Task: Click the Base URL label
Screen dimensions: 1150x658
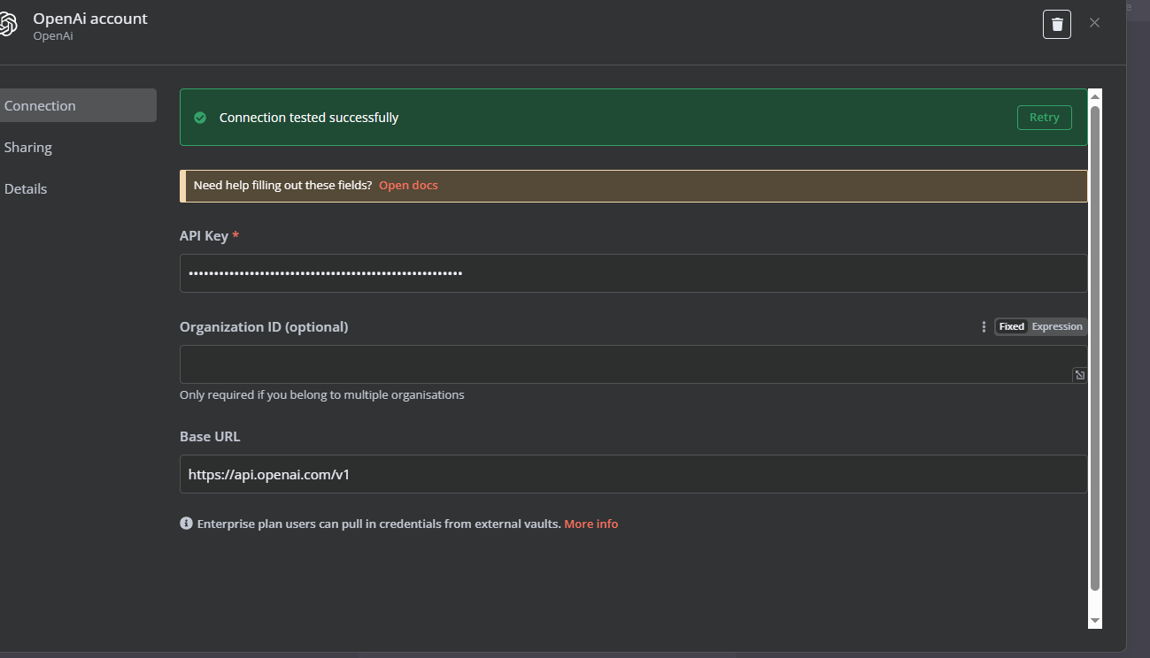Action: pyautogui.click(x=210, y=436)
